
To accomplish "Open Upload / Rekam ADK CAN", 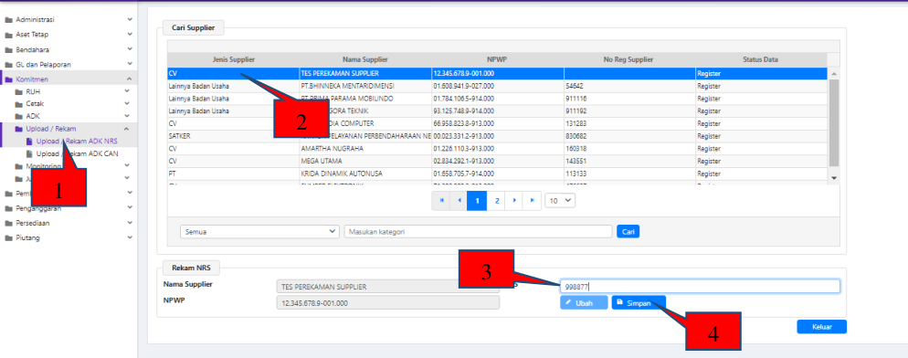I will coord(73,154).
